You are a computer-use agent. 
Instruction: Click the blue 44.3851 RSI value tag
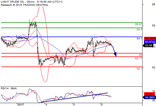click(149, 97)
